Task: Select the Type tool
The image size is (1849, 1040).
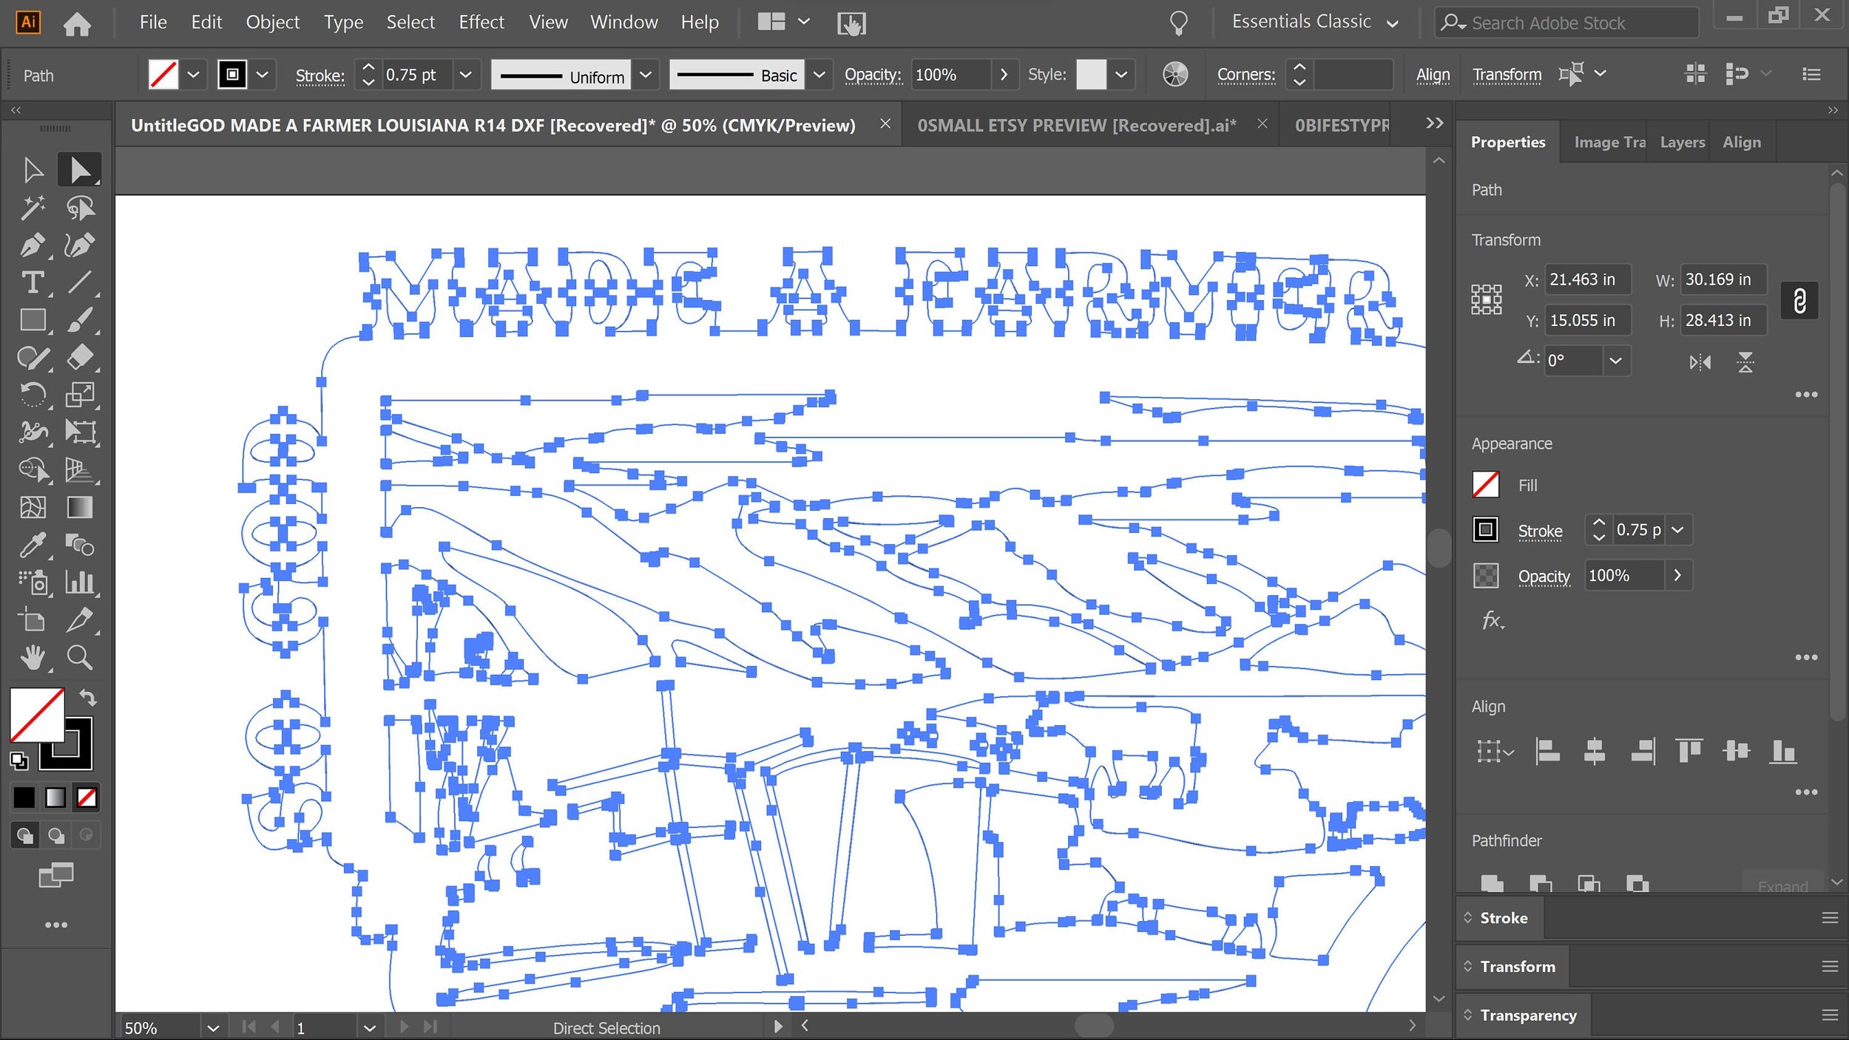Action: [x=33, y=282]
